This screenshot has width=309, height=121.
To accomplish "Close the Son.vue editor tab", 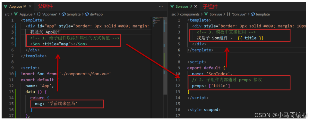I will [x=195, y=6].
